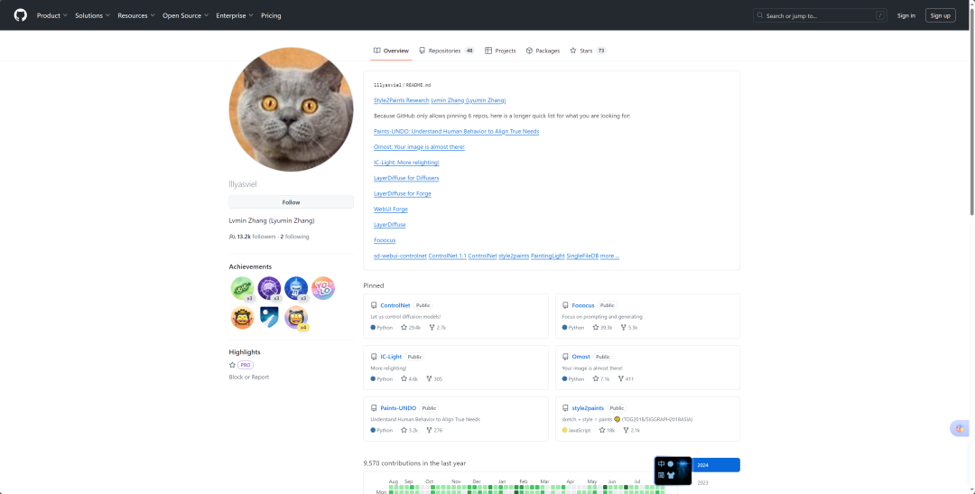
Task: Open IC-Light: More relighting link
Action: (x=406, y=163)
